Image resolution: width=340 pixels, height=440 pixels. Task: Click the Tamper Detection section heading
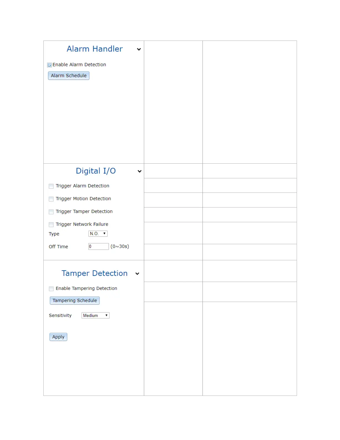[94, 273]
